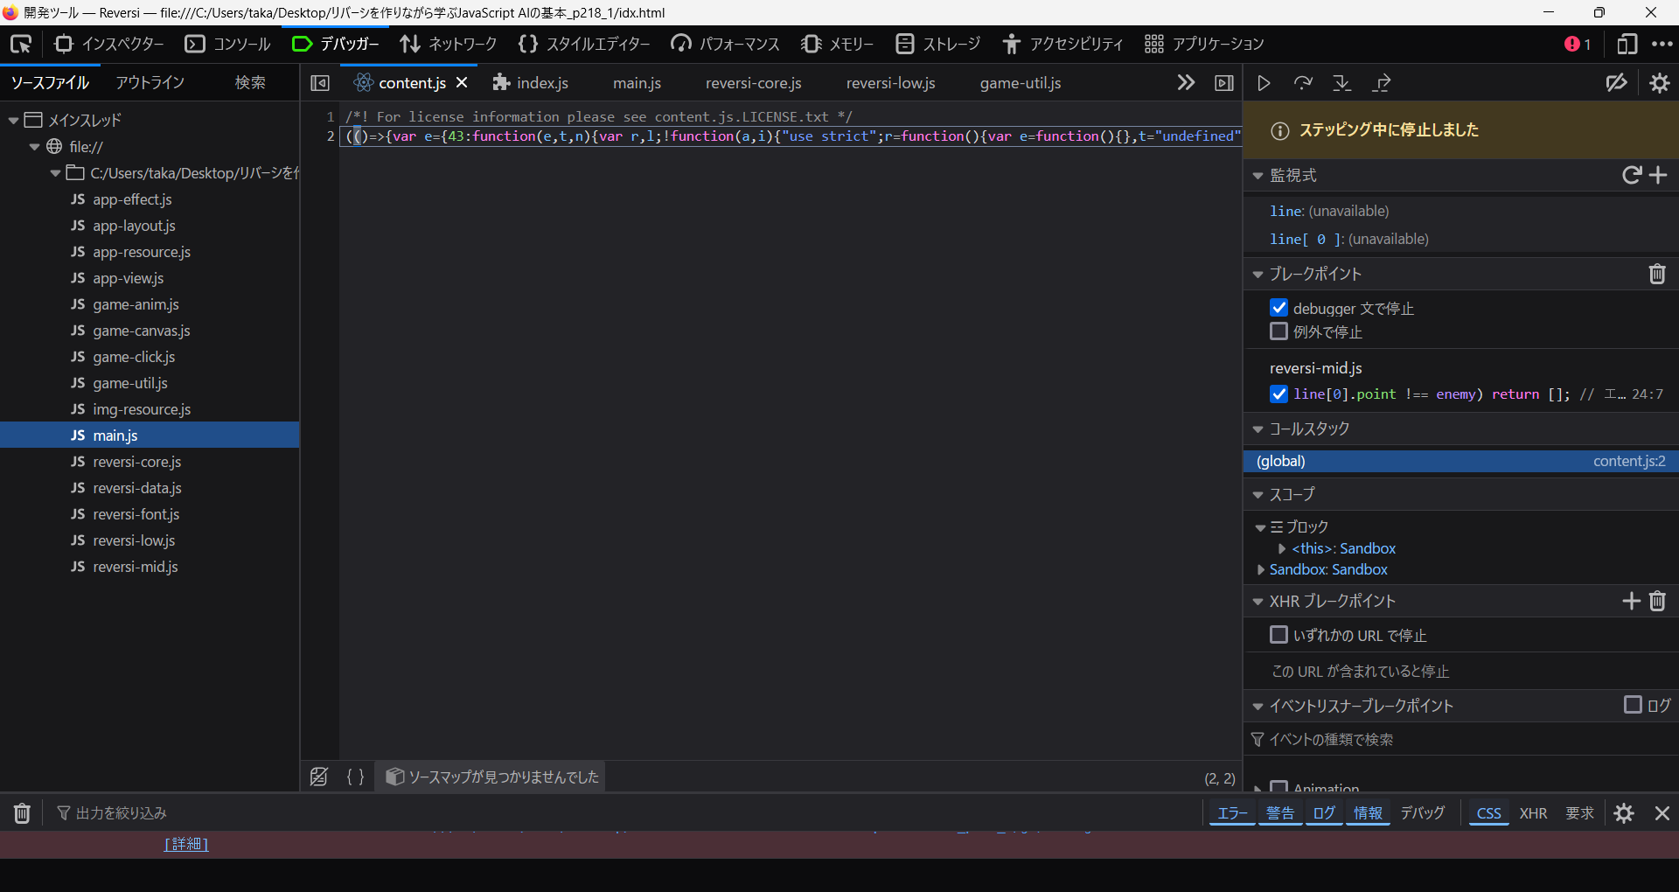Click the Resume execution play button

click(1264, 83)
